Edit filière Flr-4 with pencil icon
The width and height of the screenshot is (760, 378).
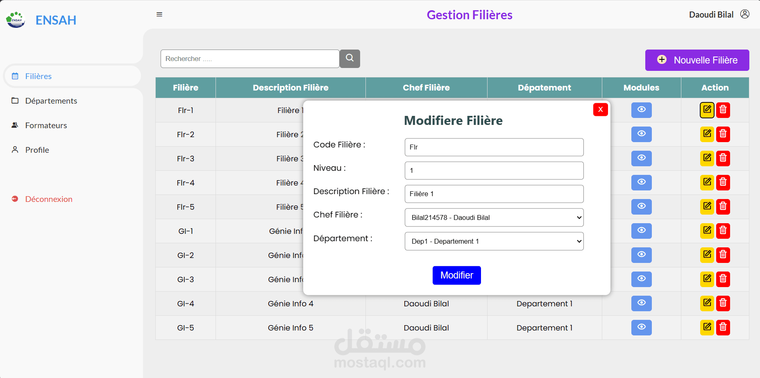pyautogui.click(x=707, y=182)
